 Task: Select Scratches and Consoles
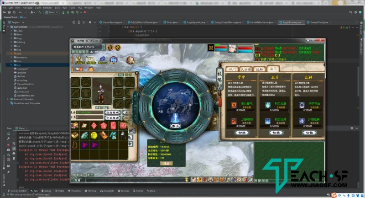coord(25,103)
